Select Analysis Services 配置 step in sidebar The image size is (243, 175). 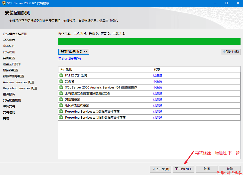[x=19, y=82]
